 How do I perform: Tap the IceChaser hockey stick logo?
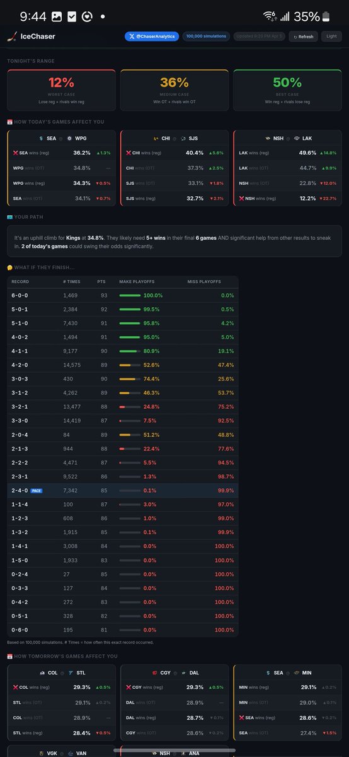pyautogui.click(x=11, y=37)
